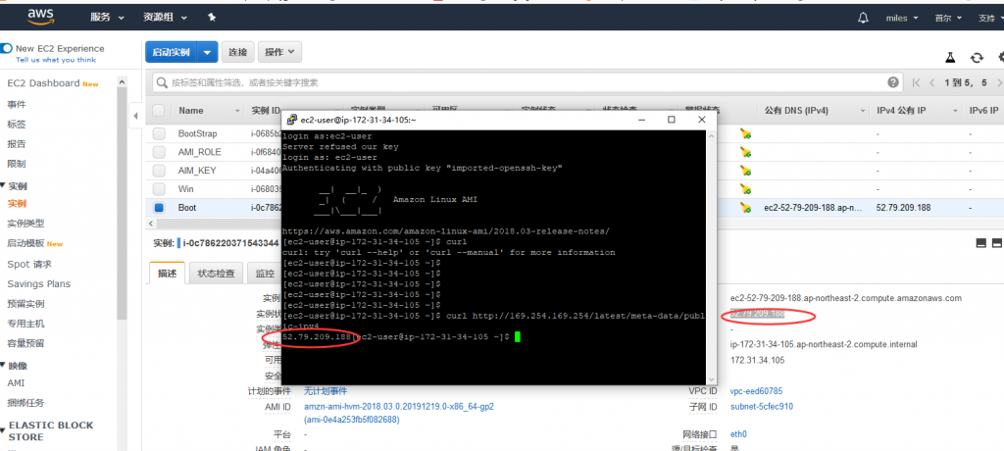The width and height of the screenshot is (1004, 451).
Task: Toggle the New EC2 Experience switch
Action: point(7,48)
